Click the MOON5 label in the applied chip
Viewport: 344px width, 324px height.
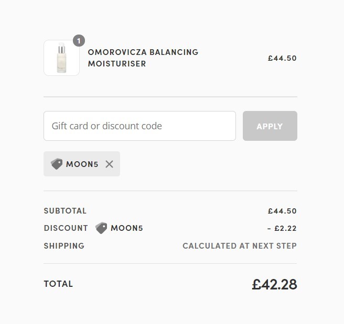coord(82,164)
